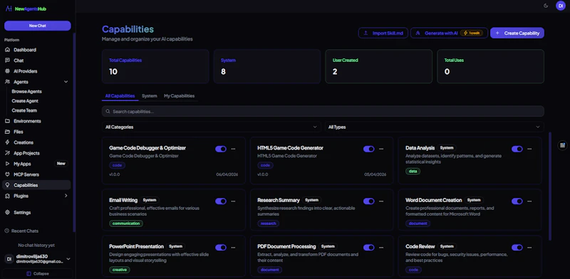
Task: Open three-dot menu on Word Document Creation card
Action: (529, 201)
